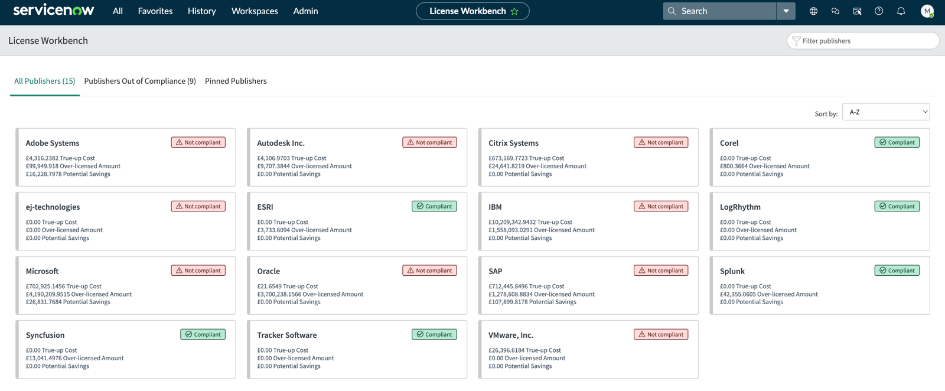The width and height of the screenshot is (945, 391).
Task: Click SAP £107,899.8178 Potential Savings
Action: (532, 302)
